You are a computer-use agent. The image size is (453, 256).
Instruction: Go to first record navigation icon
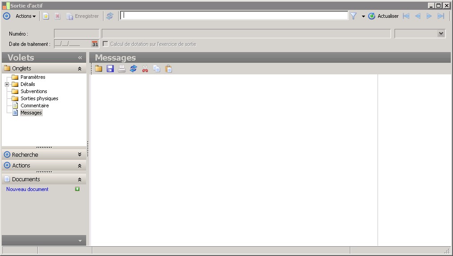(x=406, y=16)
